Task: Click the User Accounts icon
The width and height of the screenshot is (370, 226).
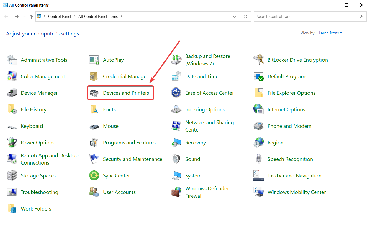Action: point(94,192)
